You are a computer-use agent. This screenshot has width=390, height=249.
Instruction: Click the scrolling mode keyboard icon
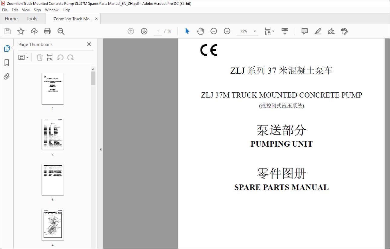285,31
